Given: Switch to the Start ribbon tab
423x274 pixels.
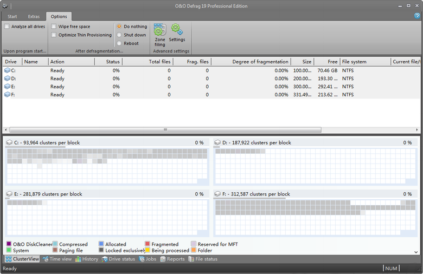Looking at the screenshot, I should pyautogui.click(x=12, y=17).
